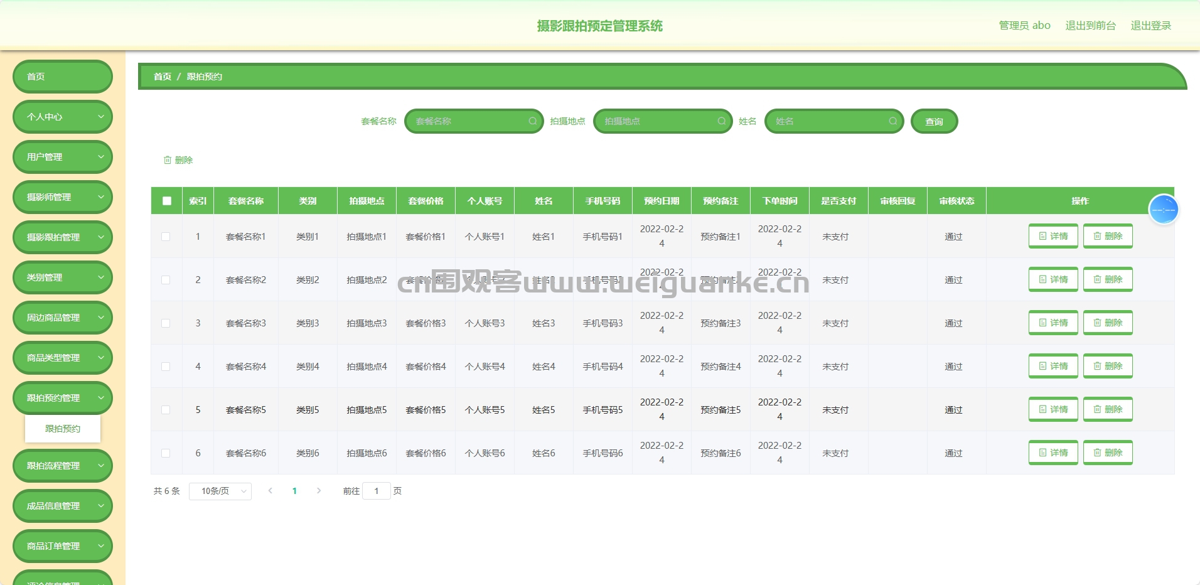This screenshot has width=1200, height=585.
Task: Check the checkbox for row 套餐名称6
Action: click(166, 453)
